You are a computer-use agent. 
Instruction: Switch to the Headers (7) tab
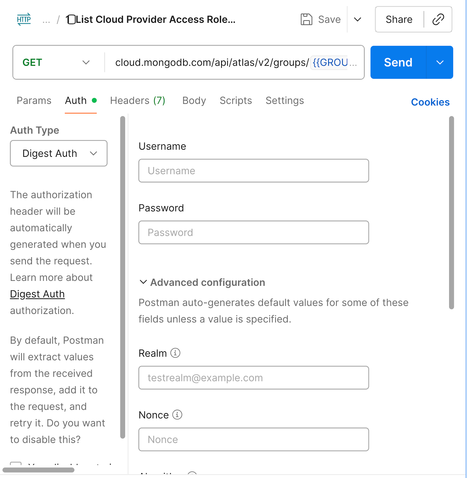tap(137, 101)
